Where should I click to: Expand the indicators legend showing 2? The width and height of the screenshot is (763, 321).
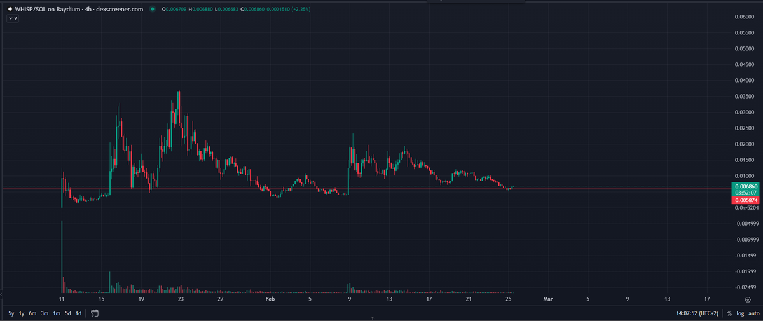pyautogui.click(x=13, y=19)
